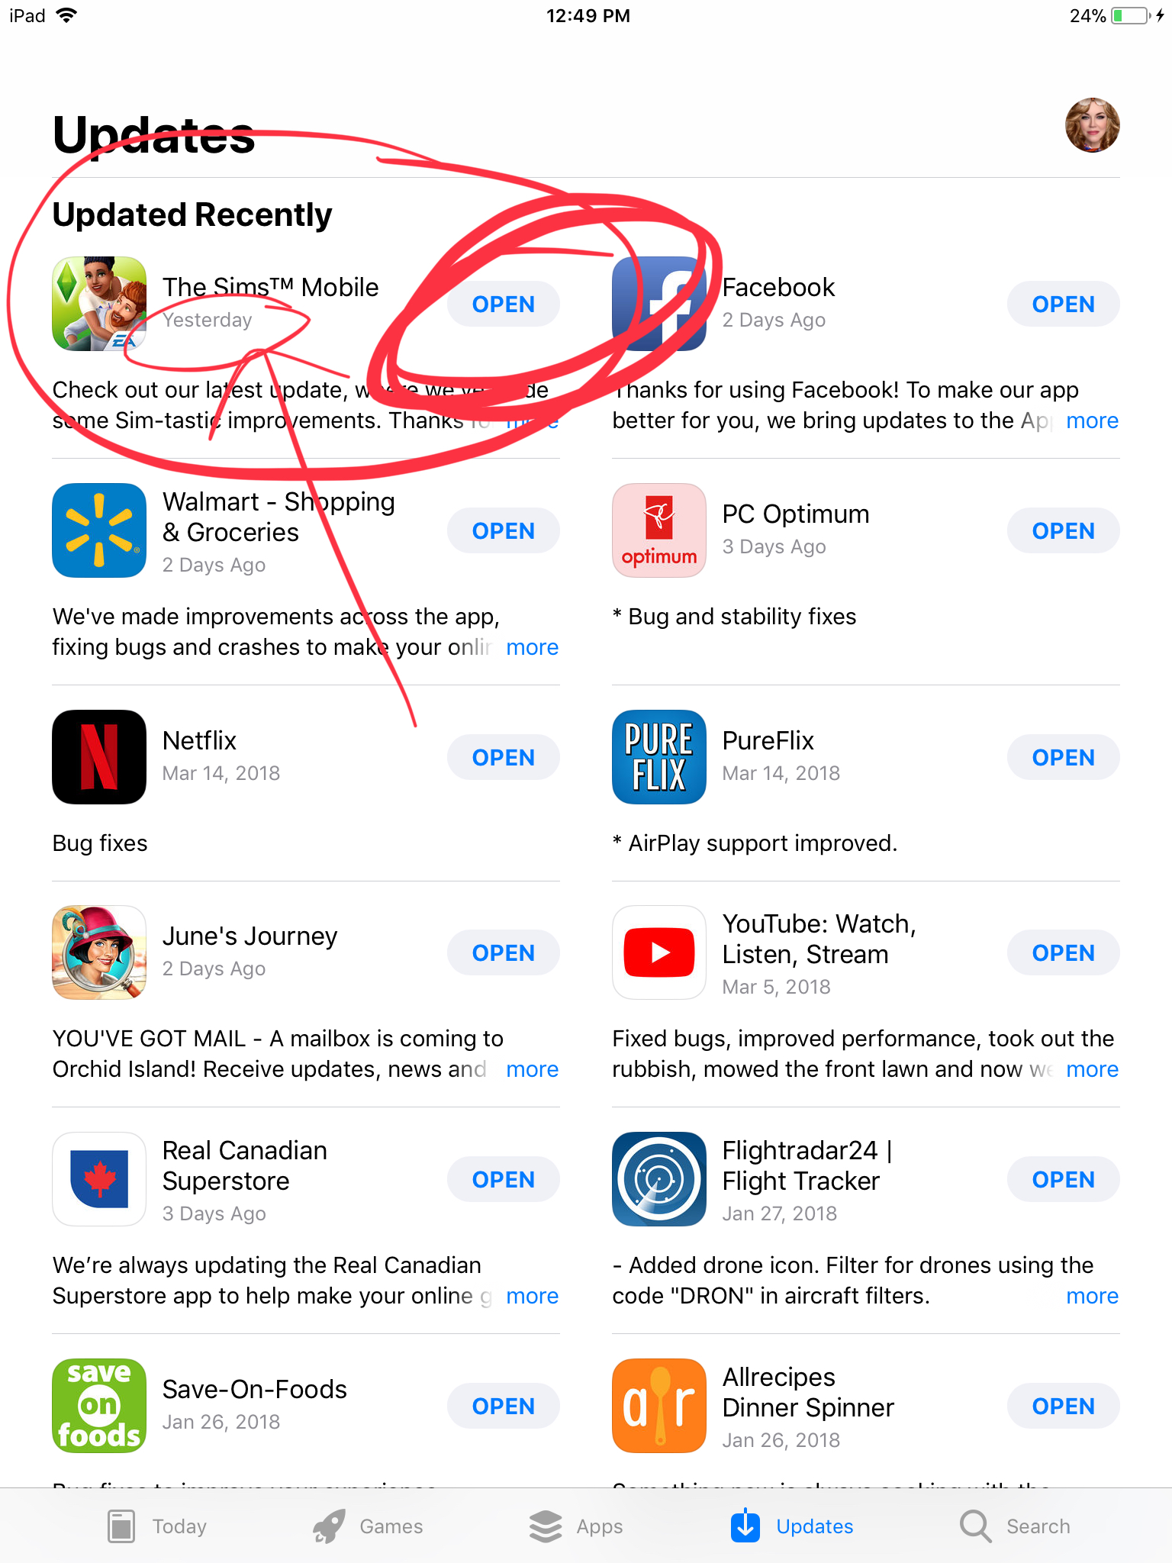Tap the June's Journey app icon
The height and width of the screenshot is (1563, 1172).
tap(99, 952)
